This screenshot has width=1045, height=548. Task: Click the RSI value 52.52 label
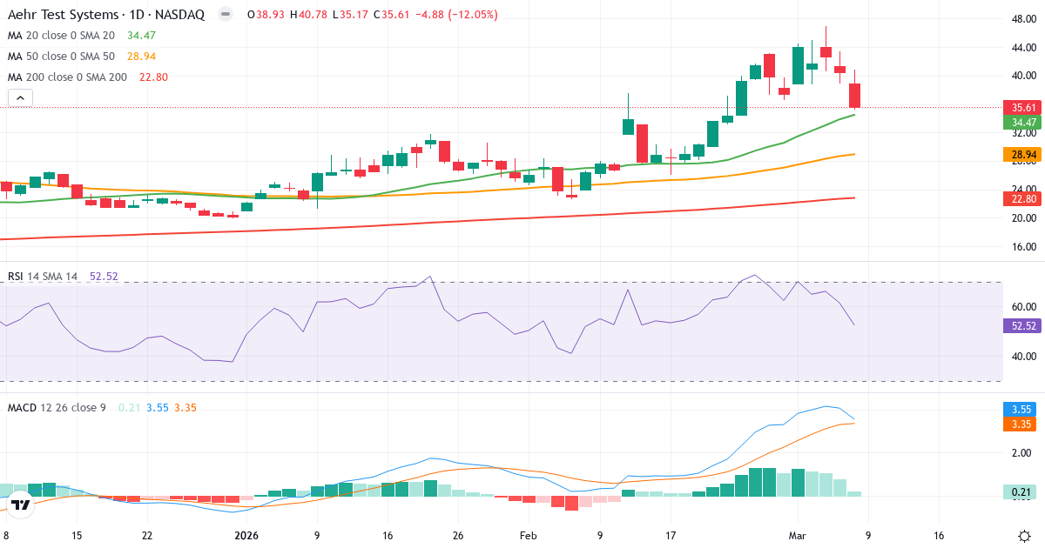[x=102, y=276]
